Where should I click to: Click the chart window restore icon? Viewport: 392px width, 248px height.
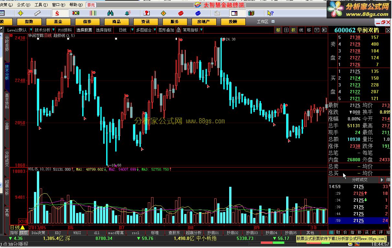point(384,22)
